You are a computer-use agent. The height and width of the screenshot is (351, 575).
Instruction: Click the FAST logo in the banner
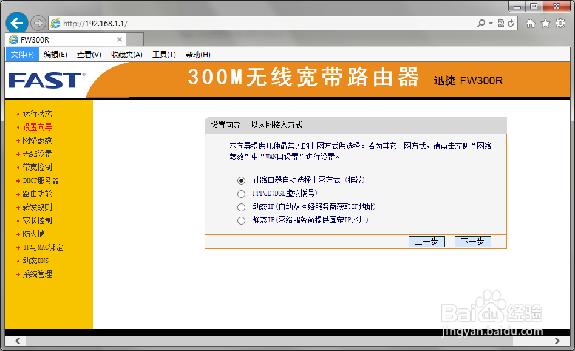47,80
